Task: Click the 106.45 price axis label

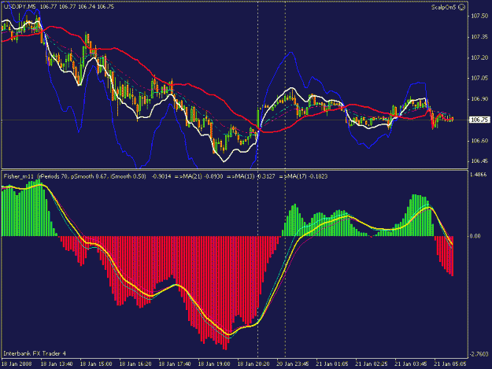Action: click(x=479, y=161)
